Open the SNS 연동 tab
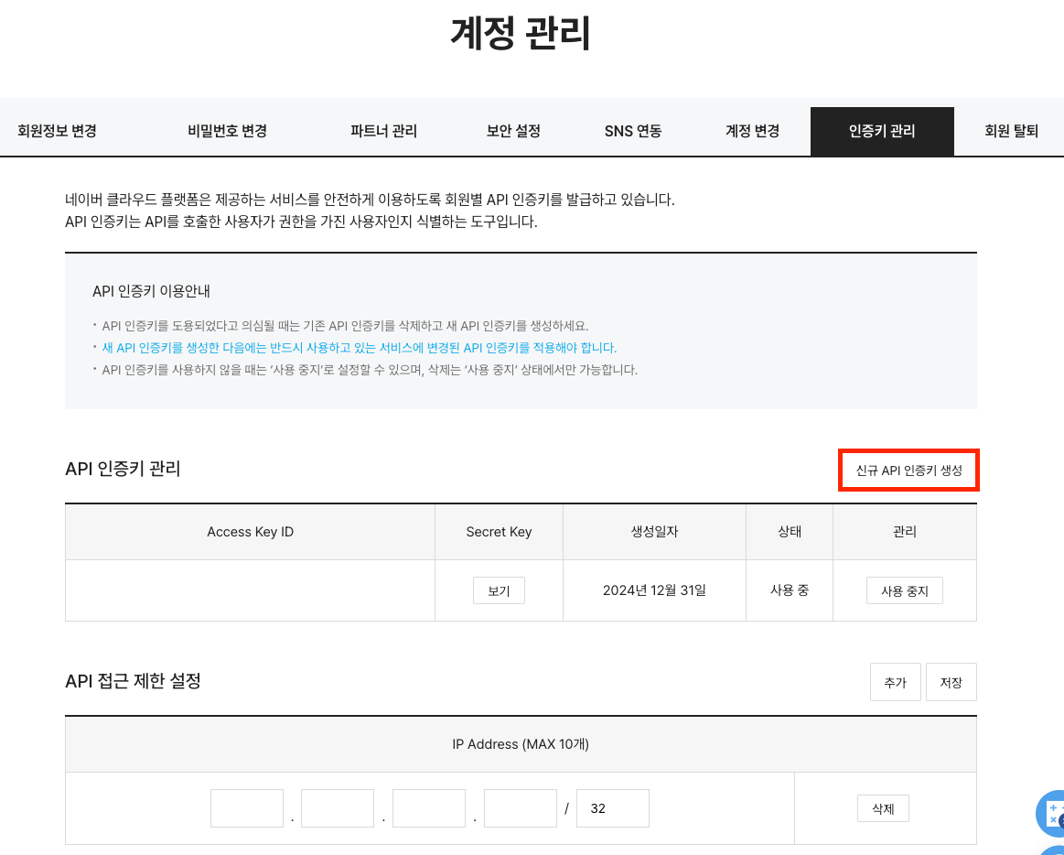The image size is (1064, 855). coord(633,131)
